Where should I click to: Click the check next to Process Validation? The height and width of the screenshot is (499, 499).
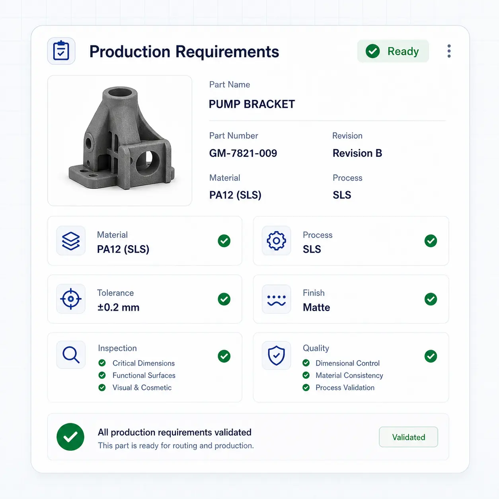306,388
